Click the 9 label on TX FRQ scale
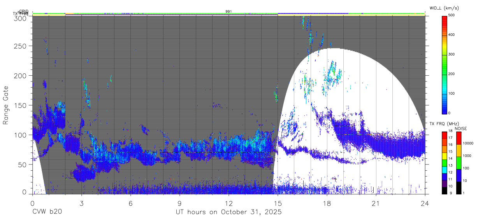This screenshot has height=220, width=478. pos(450,194)
